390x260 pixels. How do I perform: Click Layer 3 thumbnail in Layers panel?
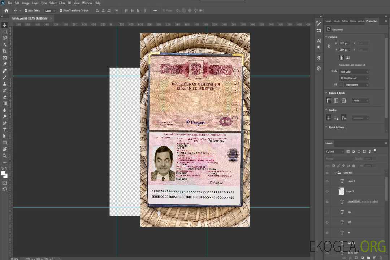tap(342, 191)
